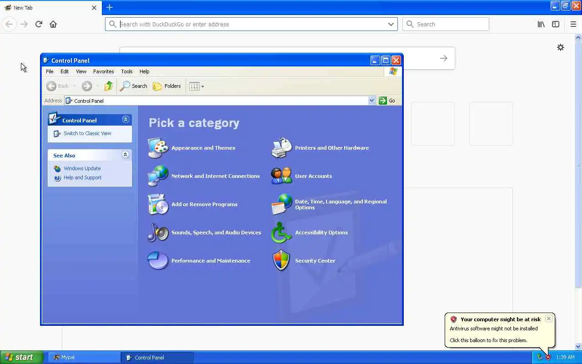Expand the Address bar dropdown arrow
Screen dimensions: 582x364
tap(371, 101)
